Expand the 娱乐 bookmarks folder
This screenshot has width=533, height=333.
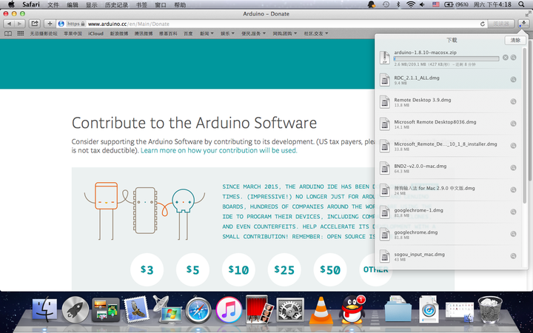click(227, 33)
